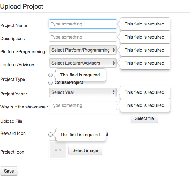The image size is (190, 184).
Task: Click the 'Upload File' label
Action: coord(11,121)
